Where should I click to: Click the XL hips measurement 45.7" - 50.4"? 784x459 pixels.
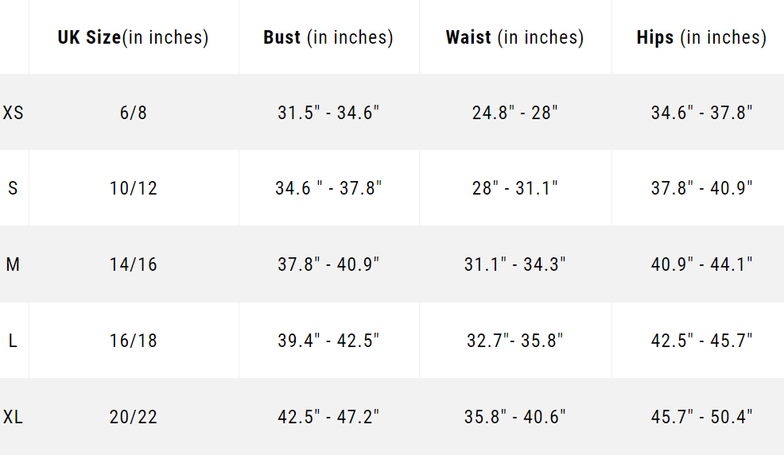[x=701, y=417]
